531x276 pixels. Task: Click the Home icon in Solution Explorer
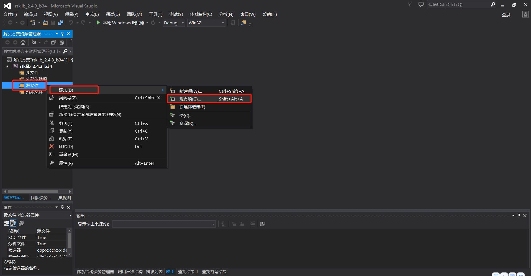point(23,42)
